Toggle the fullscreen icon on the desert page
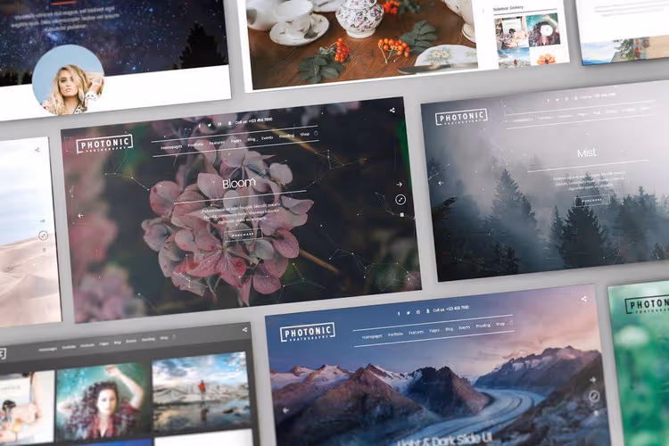This screenshot has height=446, width=669. 43,235
